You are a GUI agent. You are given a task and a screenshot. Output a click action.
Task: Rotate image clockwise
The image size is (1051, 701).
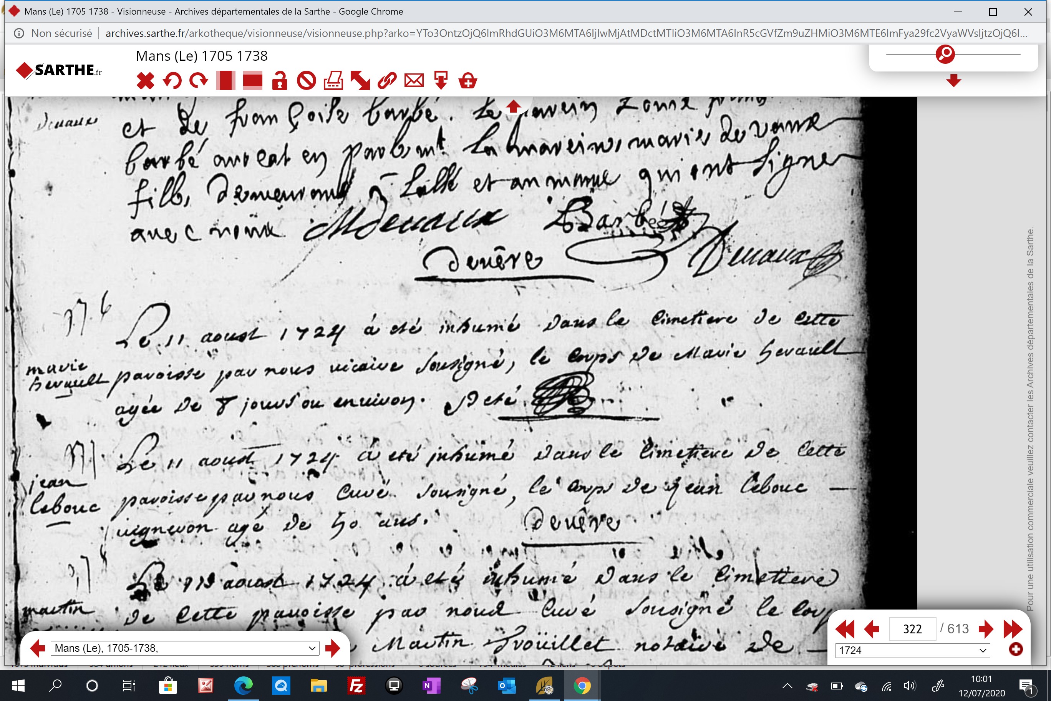(199, 81)
